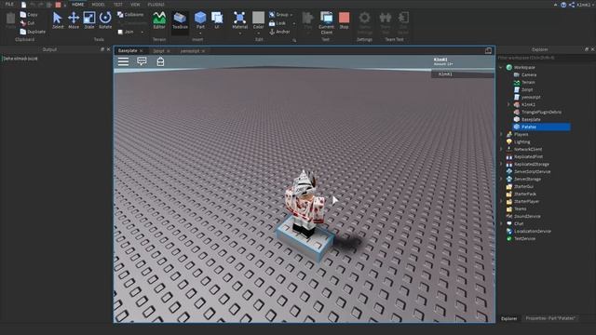Switch to the TEST ribbon tab

pos(118,5)
